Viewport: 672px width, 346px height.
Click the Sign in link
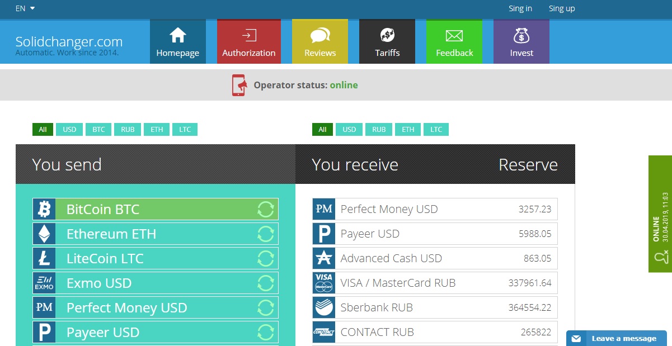point(520,8)
